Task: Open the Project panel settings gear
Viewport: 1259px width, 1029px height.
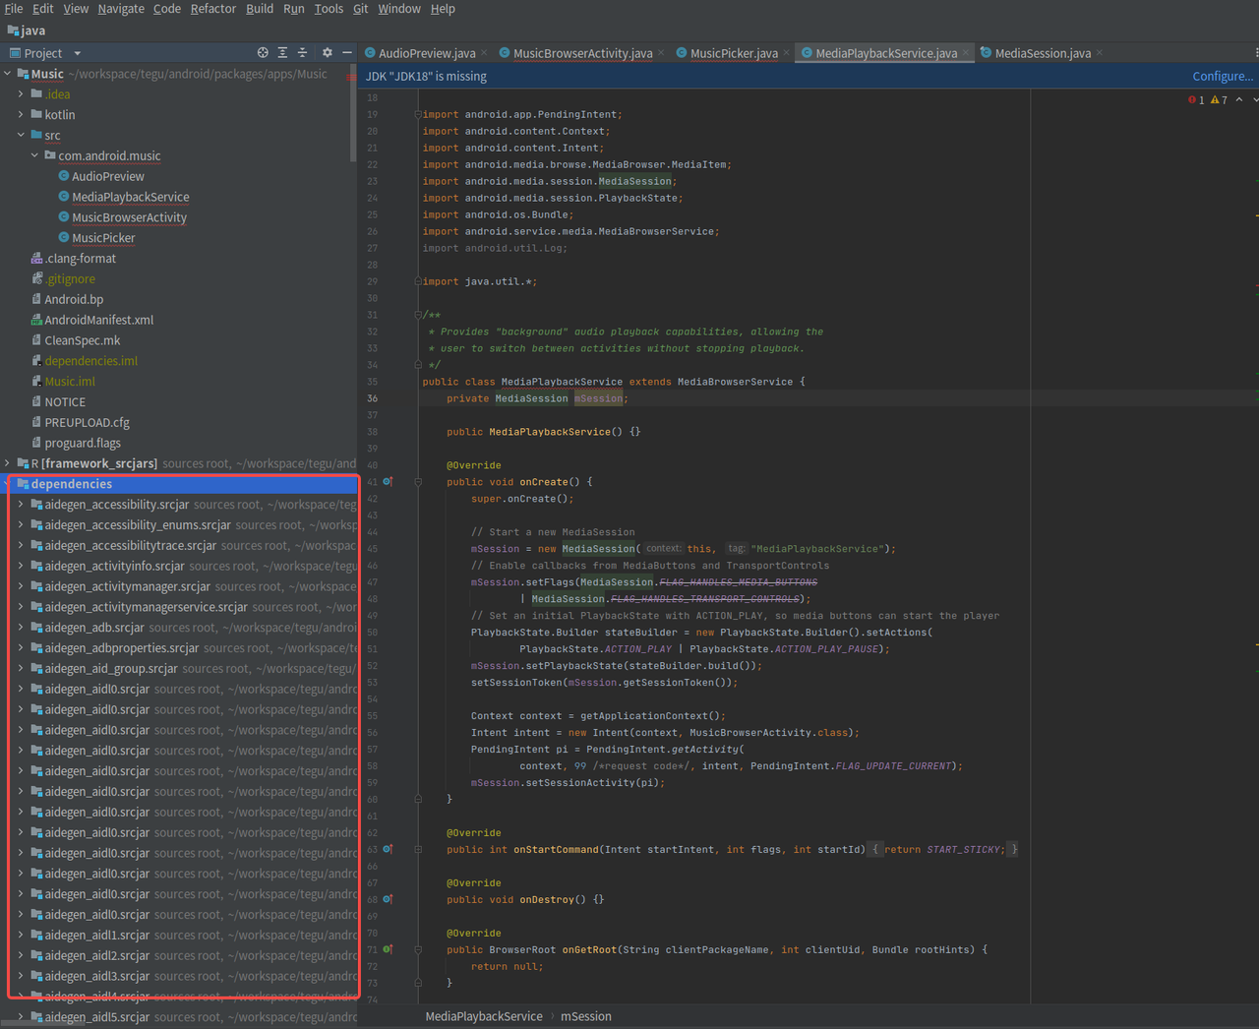Action: point(328,53)
